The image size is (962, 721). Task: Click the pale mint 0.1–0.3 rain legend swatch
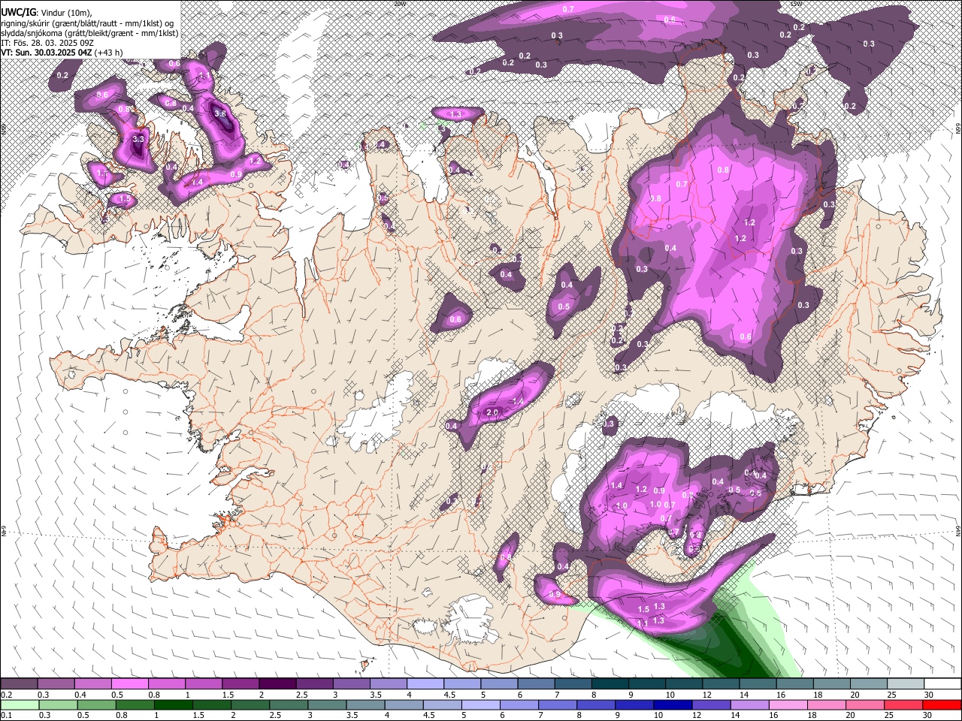tap(20, 705)
